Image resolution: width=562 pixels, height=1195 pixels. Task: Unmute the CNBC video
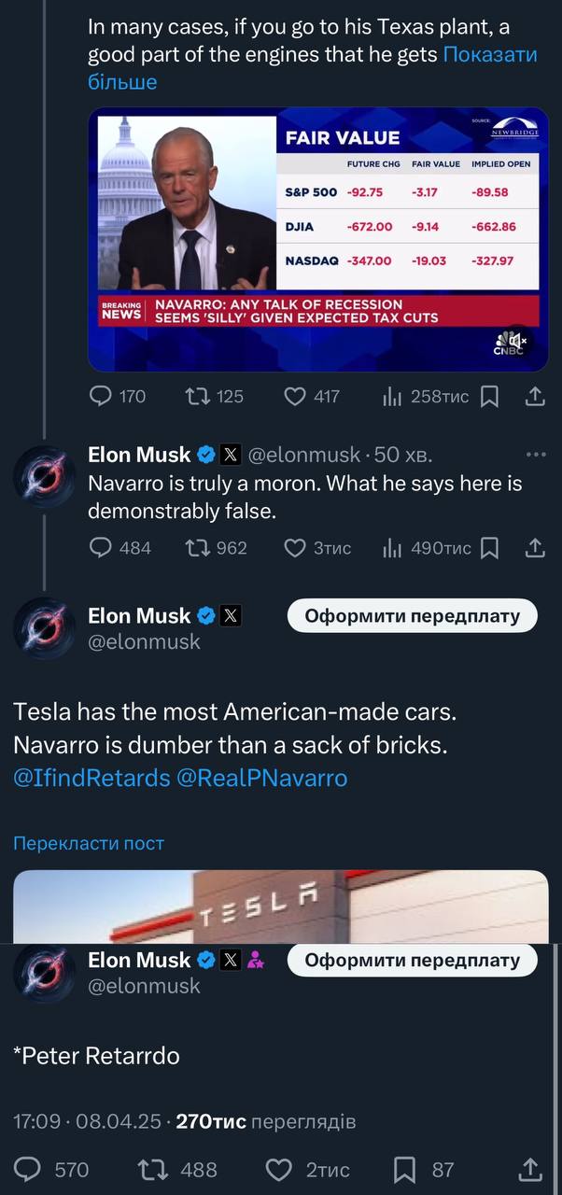click(513, 341)
